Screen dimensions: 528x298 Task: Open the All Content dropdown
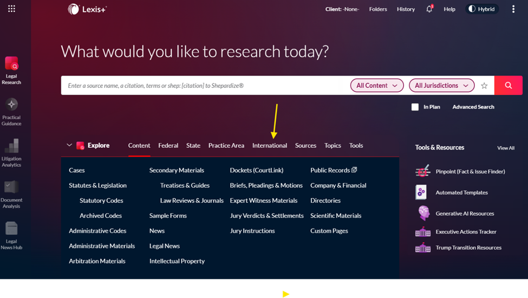click(x=377, y=86)
